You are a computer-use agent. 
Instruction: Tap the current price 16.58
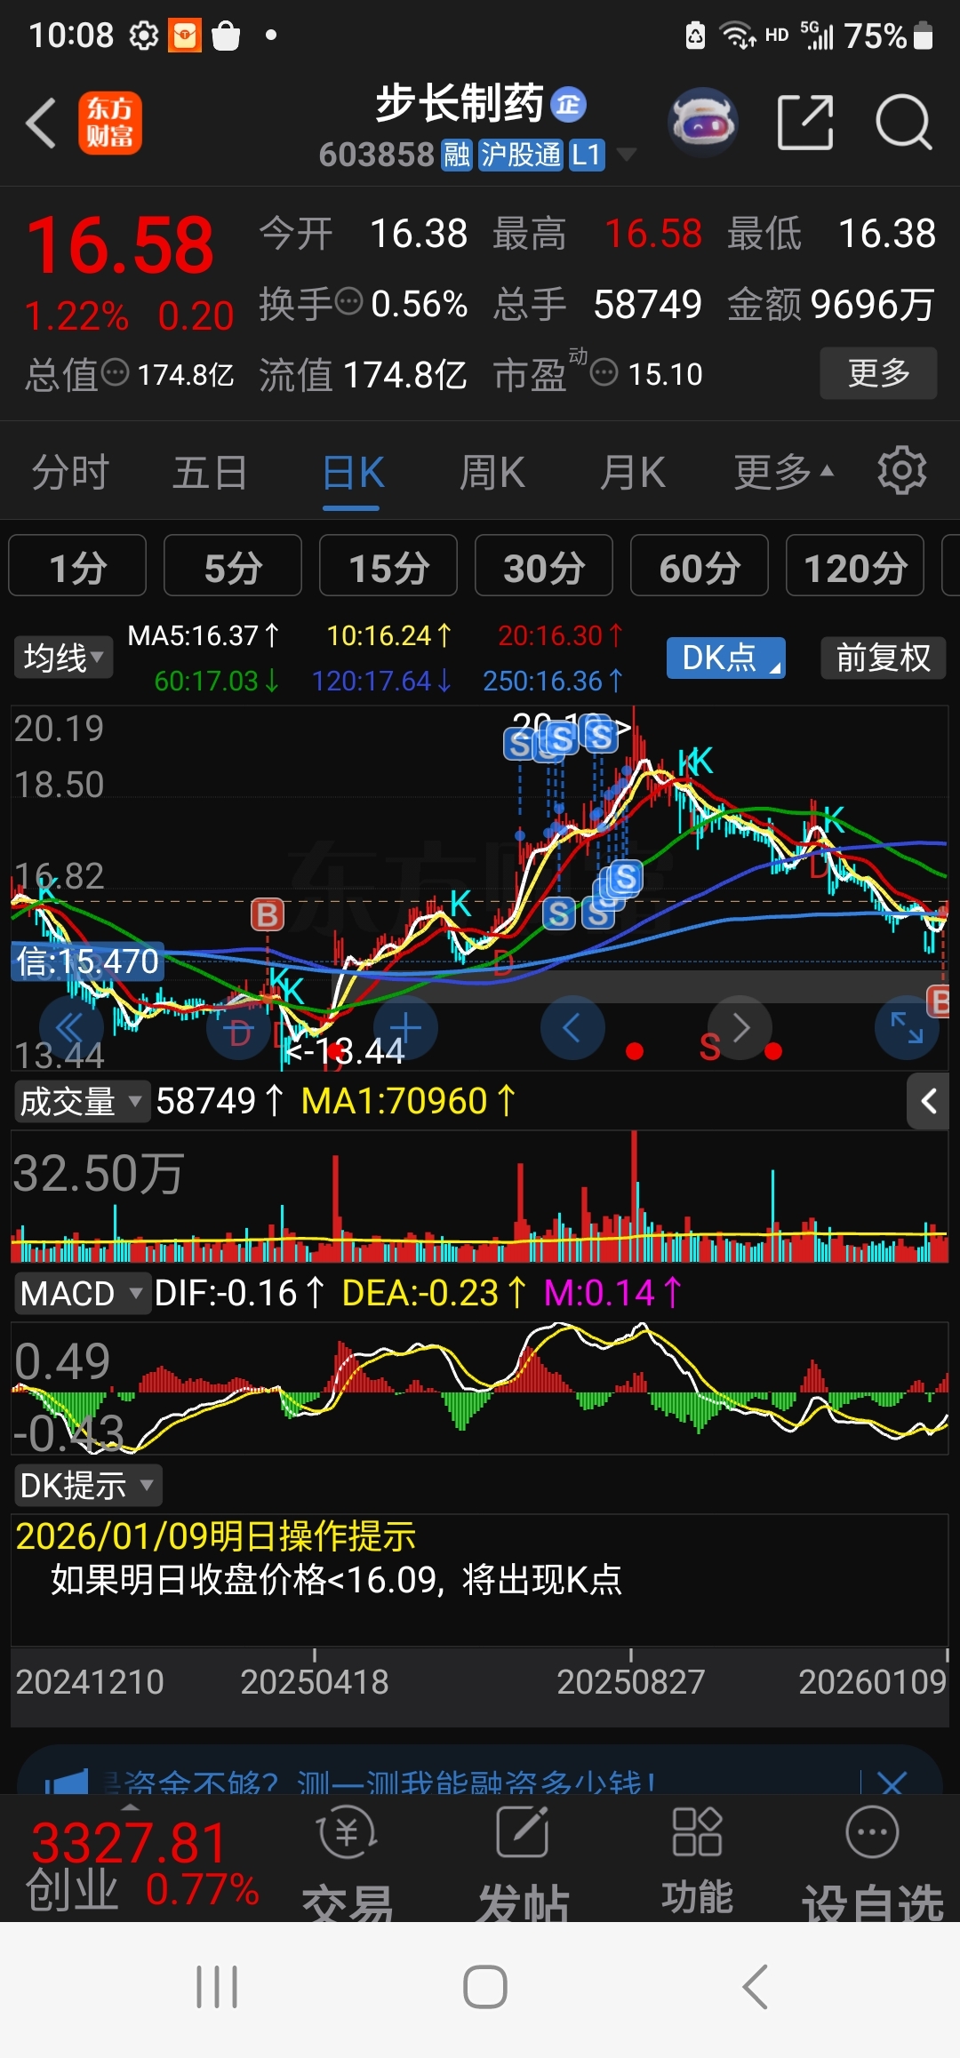click(120, 244)
